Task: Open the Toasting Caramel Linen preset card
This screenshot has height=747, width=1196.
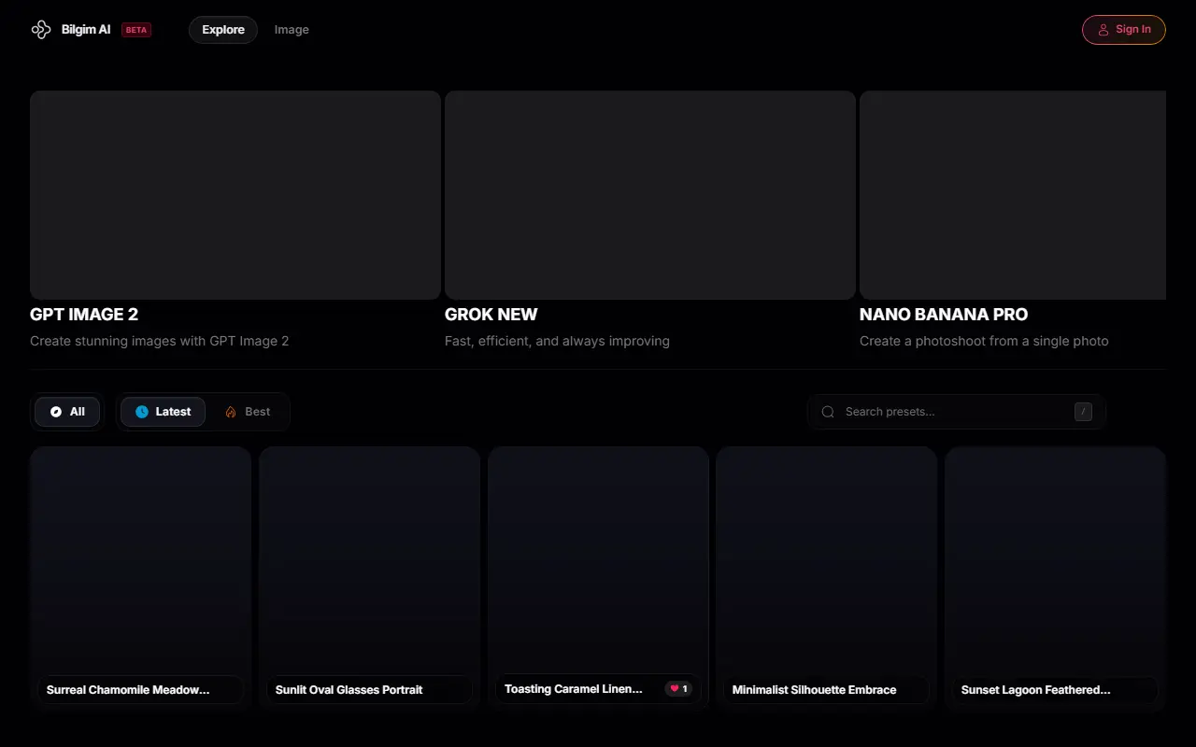Action: tap(598, 579)
